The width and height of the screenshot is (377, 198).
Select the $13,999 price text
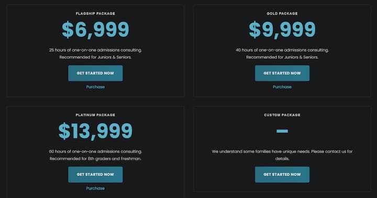(95, 131)
